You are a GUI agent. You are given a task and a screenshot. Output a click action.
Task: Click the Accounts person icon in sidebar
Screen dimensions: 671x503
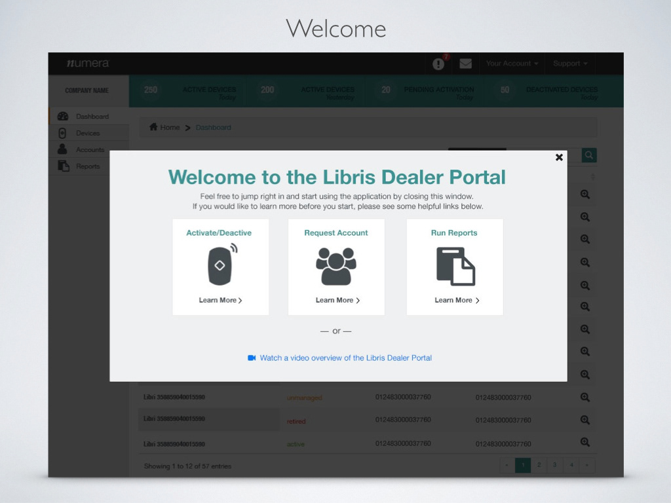62,149
